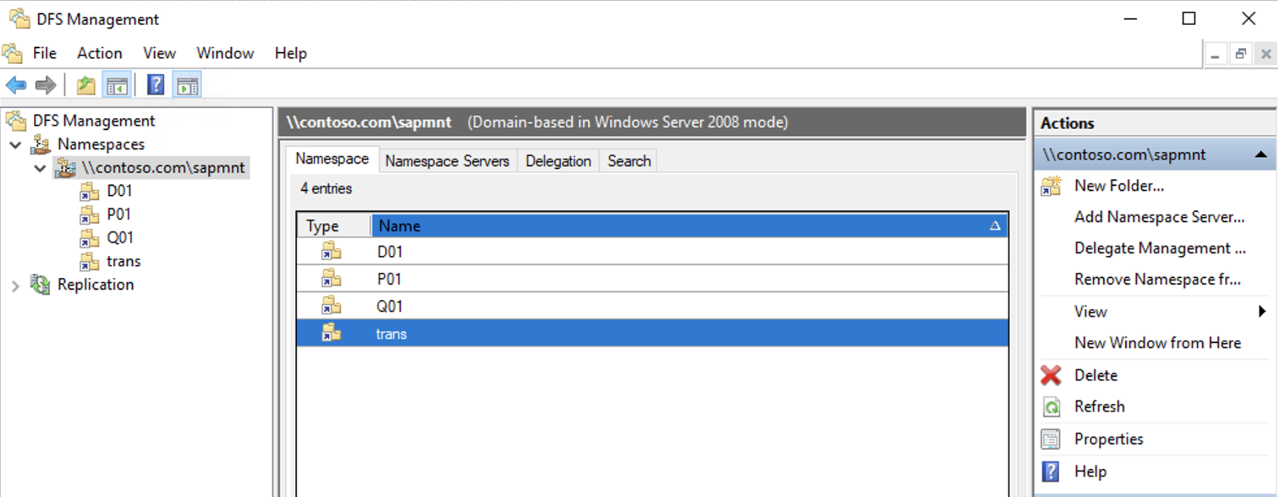Viewport: 1278px width, 497px height.
Task: Click the blue Help toolbar icon
Action: pos(156,86)
